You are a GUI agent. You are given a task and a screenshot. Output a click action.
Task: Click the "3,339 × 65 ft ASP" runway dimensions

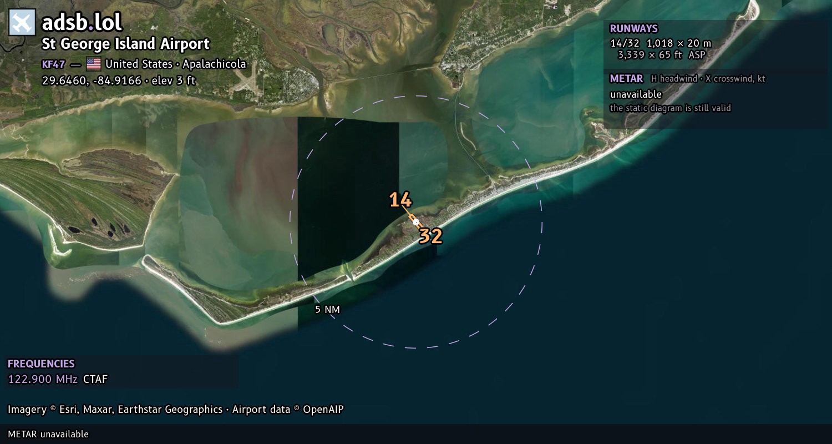click(x=662, y=54)
